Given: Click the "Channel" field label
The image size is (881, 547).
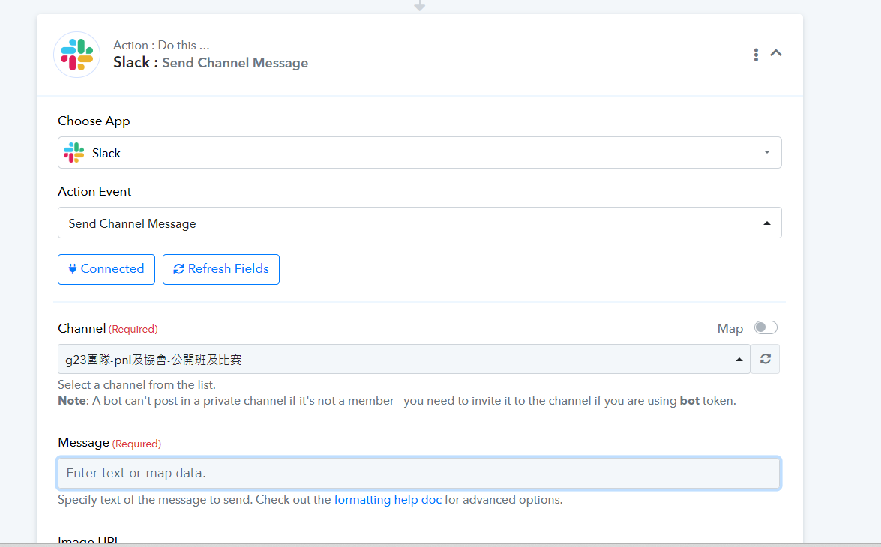Looking at the screenshot, I should tap(82, 328).
